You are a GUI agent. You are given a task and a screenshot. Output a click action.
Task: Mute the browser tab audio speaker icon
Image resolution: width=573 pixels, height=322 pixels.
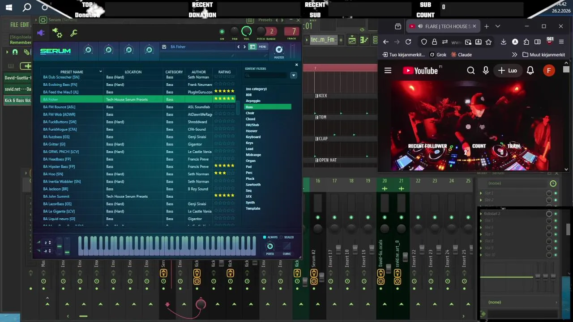[x=419, y=26]
